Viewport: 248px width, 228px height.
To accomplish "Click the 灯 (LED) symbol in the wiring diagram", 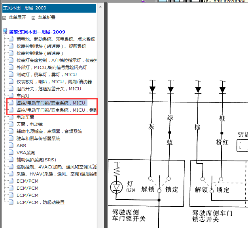I will coord(116,187).
